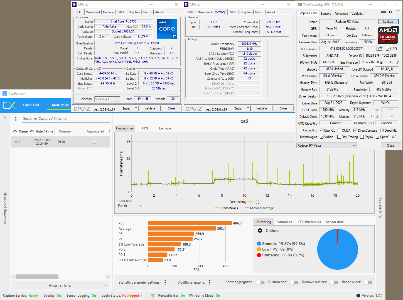Open Statistic parameter settings three-dot menu
Image resolution: width=403 pixels, height=300 pixels.
coord(165,282)
